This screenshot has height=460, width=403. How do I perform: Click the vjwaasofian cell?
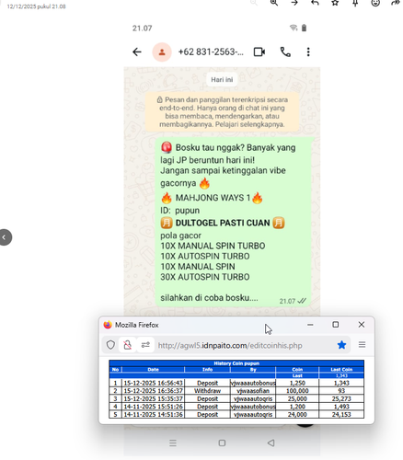point(253,391)
